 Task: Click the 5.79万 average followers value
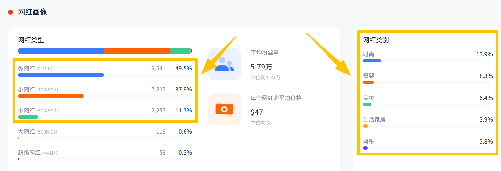[261, 67]
